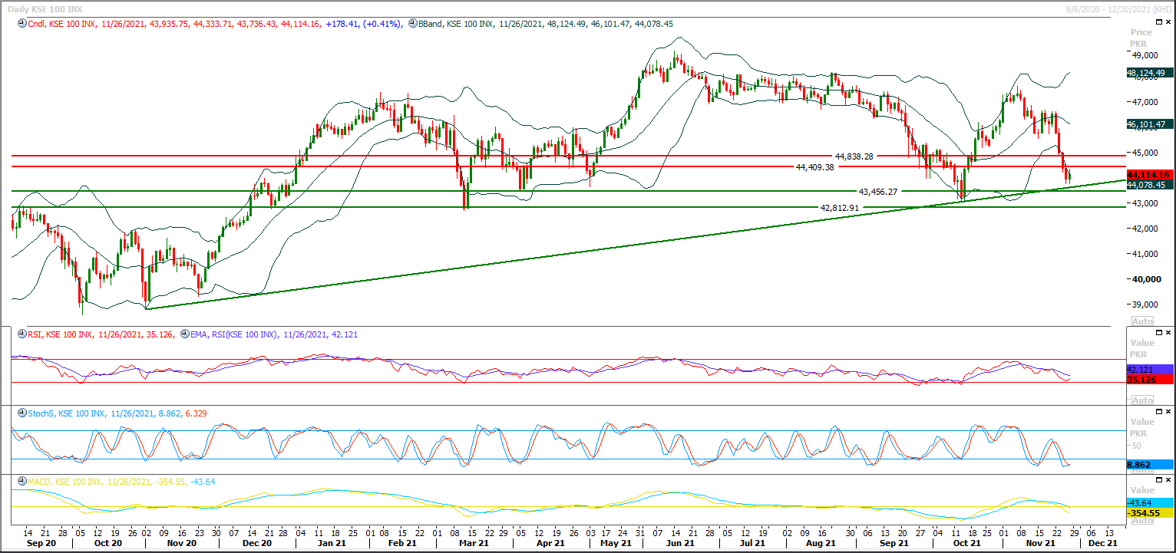This screenshot has width=1176, height=553.
Task: Click the clock icon beside BBand legend
Action: click(x=413, y=24)
